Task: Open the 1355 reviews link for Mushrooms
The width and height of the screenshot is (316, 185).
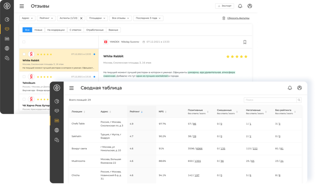Action: point(198,161)
